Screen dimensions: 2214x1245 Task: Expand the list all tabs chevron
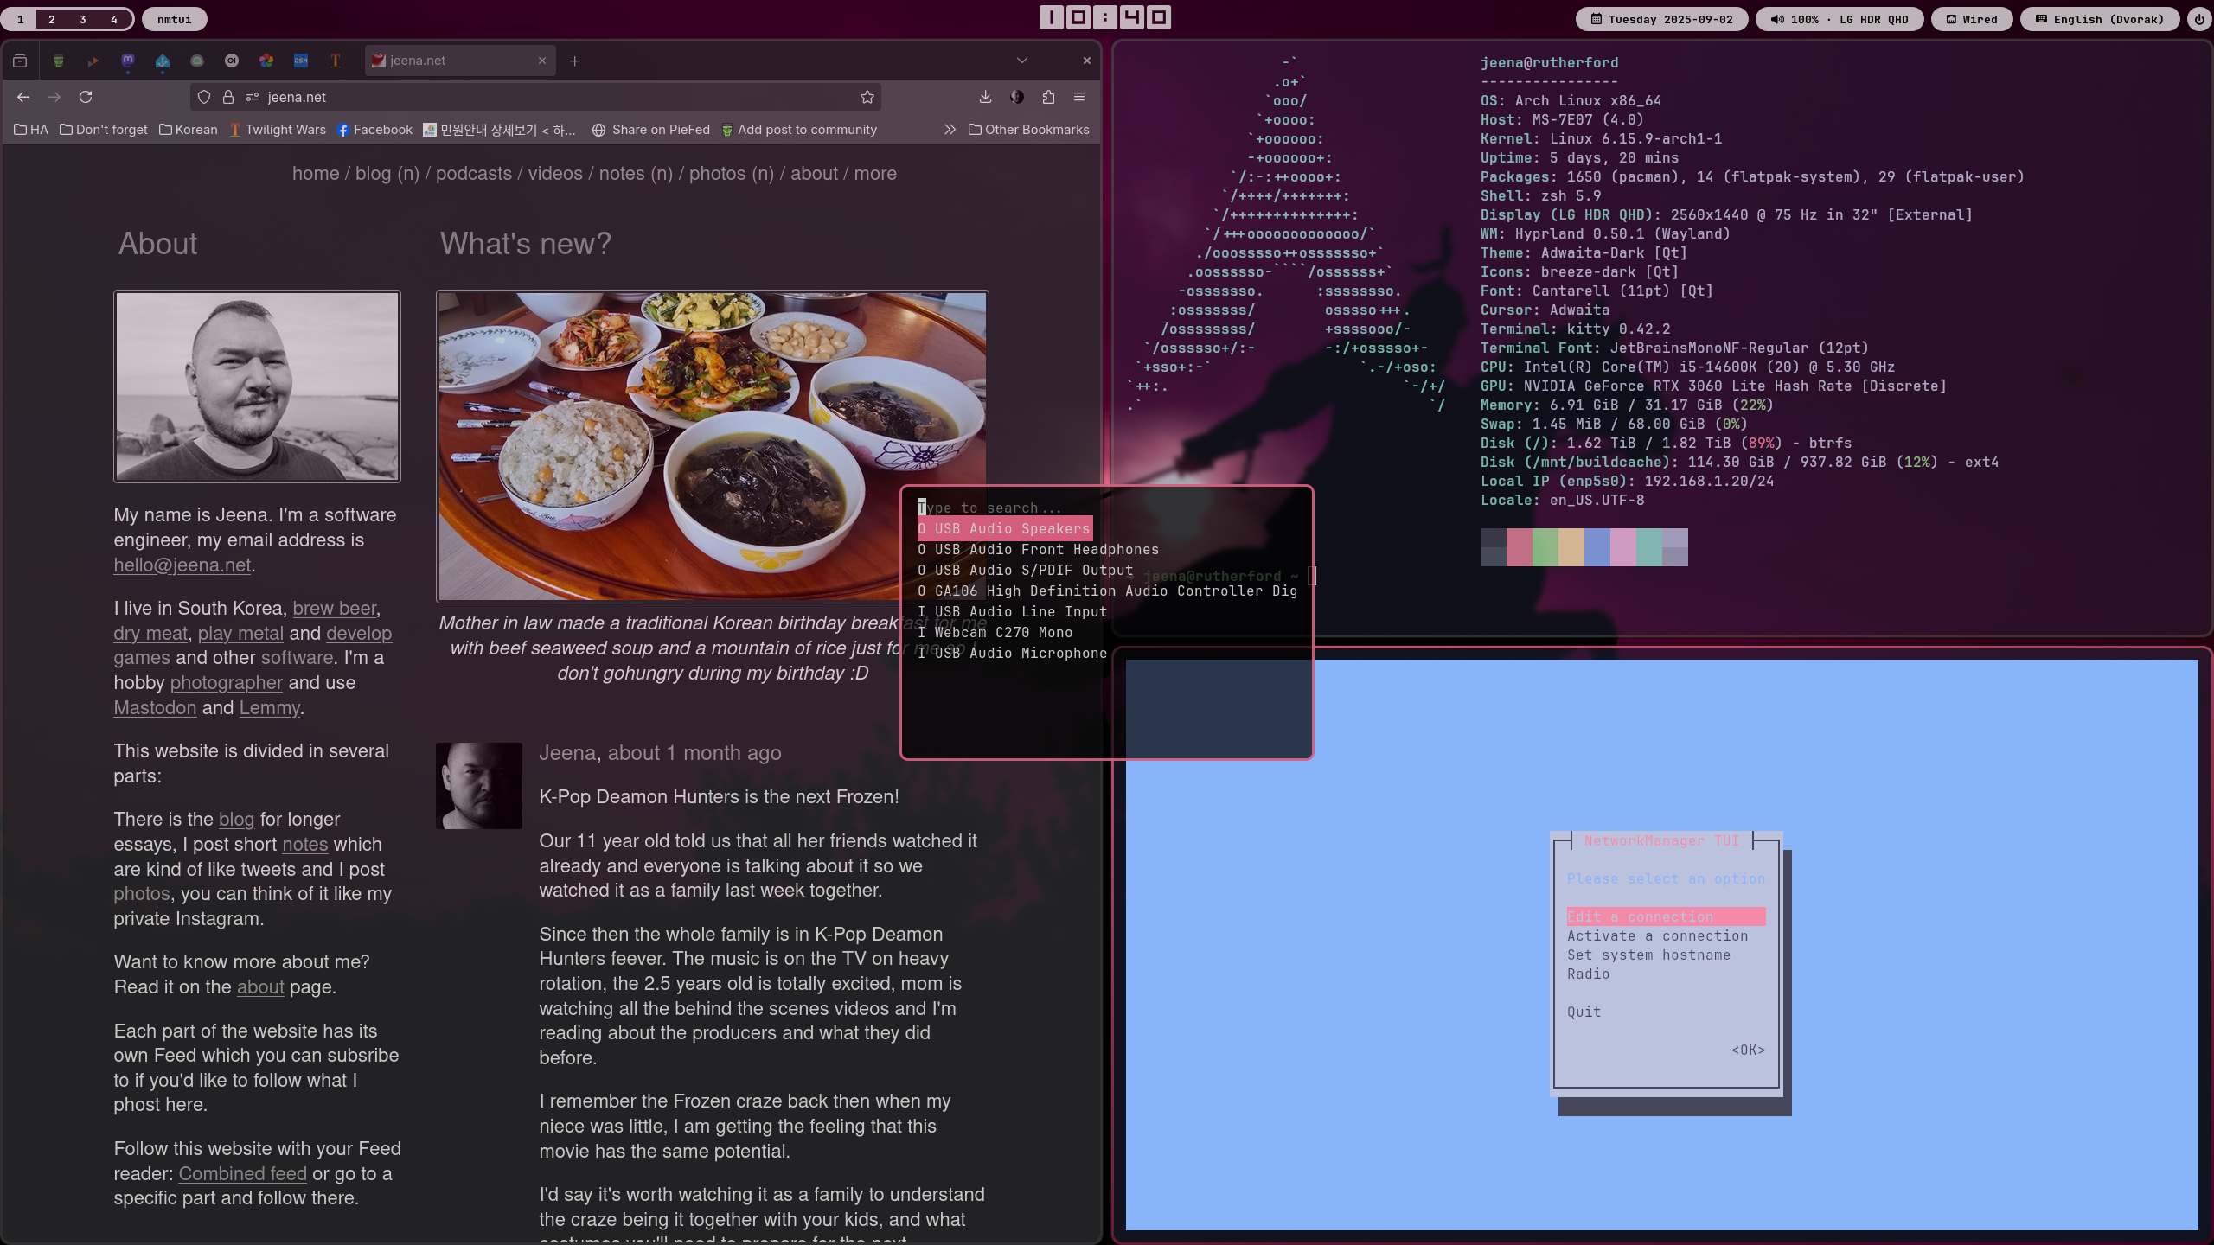[x=1022, y=61]
